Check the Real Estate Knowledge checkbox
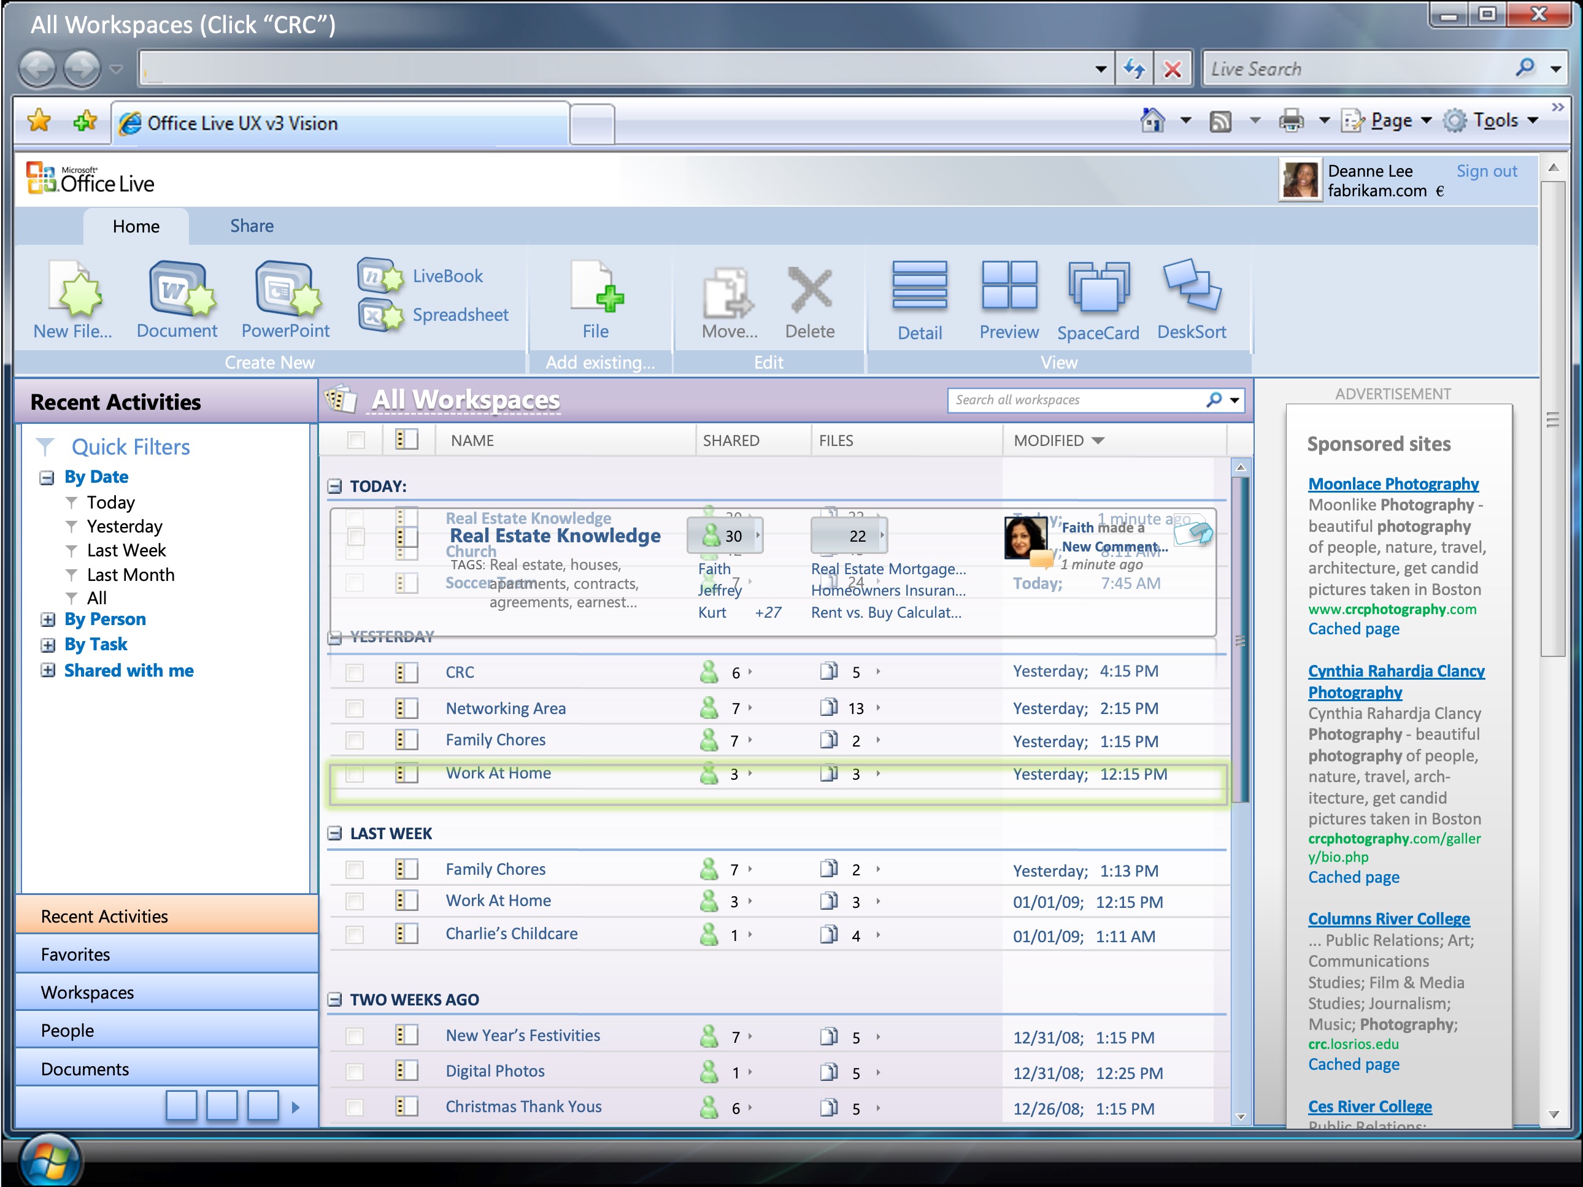 pyautogui.click(x=356, y=537)
